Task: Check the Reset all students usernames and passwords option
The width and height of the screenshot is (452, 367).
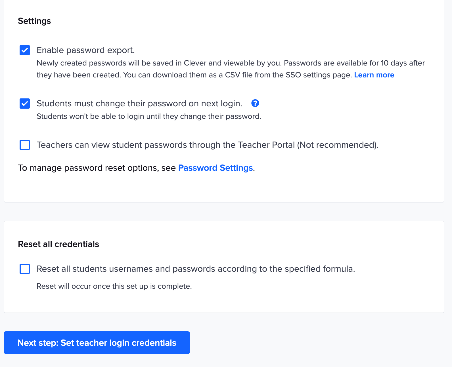Action: click(24, 269)
